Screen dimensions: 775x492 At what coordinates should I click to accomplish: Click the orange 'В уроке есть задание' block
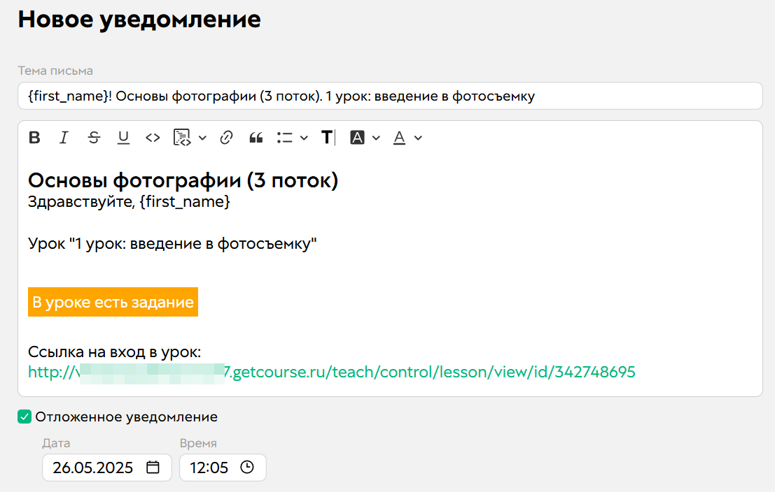[113, 302]
